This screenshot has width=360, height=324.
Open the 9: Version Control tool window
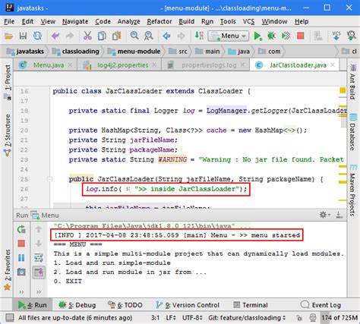[x=188, y=305]
